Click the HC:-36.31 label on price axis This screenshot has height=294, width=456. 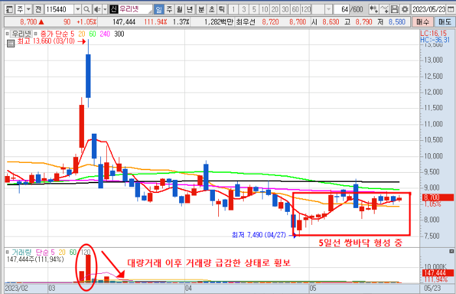435,40
